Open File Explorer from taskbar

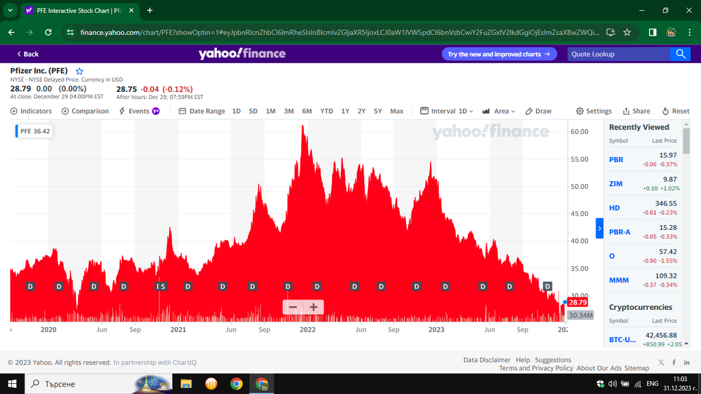pos(186,384)
